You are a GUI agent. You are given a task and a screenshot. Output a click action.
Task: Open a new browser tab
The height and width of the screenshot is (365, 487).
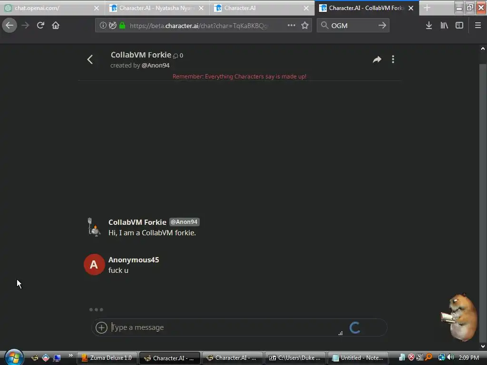(x=427, y=8)
